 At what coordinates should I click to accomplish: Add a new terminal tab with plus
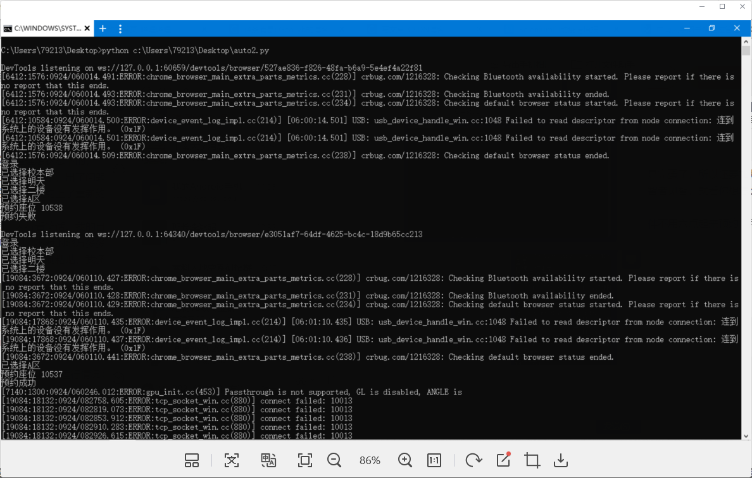coord(103,28)
